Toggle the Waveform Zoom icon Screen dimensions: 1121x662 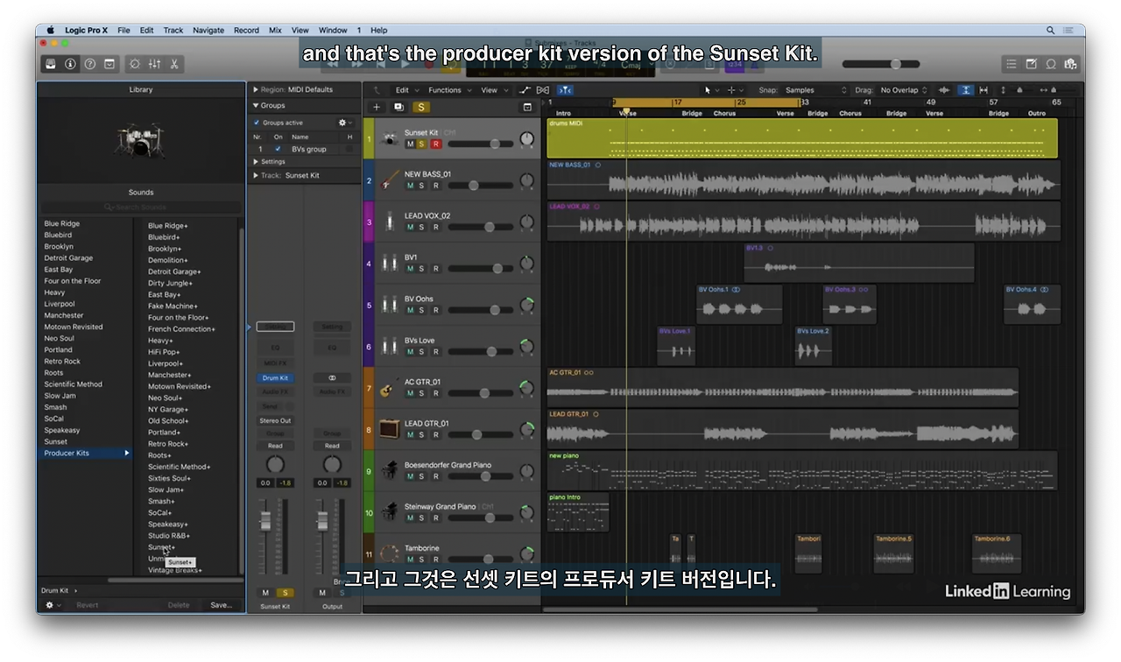[x=945, y=90]
